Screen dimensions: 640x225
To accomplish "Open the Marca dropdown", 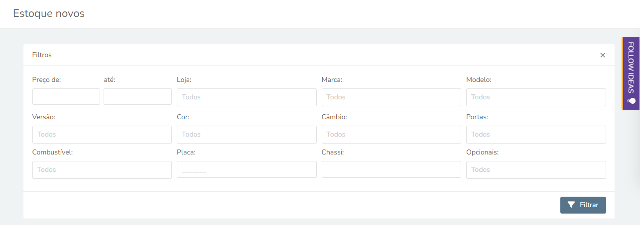I will coord(391,97).
